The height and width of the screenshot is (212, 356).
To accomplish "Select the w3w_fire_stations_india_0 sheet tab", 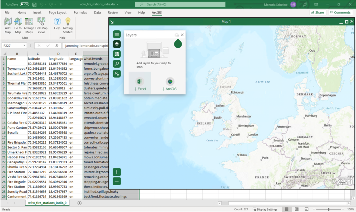I will click(47, 203).
